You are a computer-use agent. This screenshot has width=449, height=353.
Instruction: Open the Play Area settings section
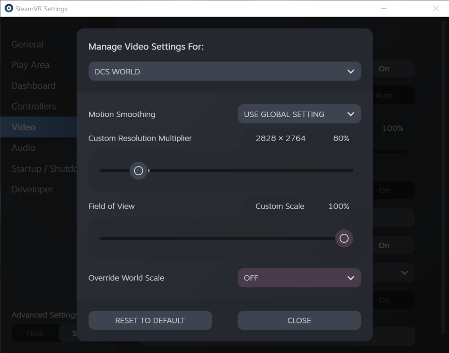(31, 65)
